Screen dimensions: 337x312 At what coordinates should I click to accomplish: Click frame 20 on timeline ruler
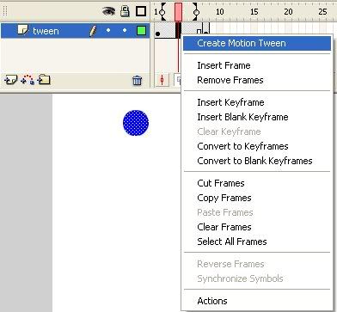(x=289, y=12)
